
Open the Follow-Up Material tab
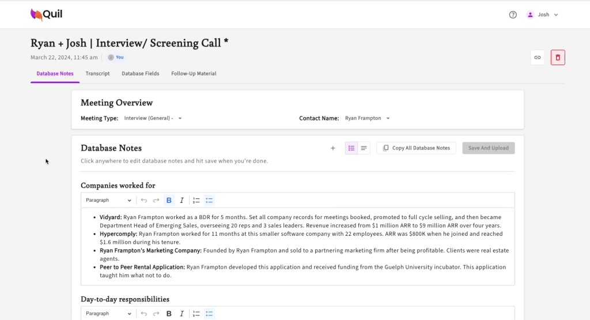194,73
